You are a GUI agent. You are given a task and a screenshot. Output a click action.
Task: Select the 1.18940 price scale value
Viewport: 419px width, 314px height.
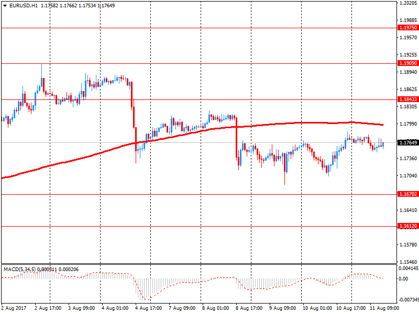pyautogui.click(x=409, y=72)
